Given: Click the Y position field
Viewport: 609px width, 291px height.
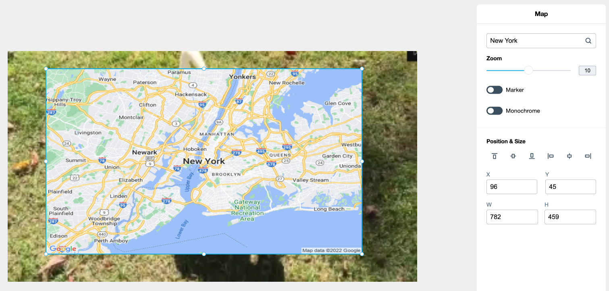Looking at the screenshot, I should (571, 187).
